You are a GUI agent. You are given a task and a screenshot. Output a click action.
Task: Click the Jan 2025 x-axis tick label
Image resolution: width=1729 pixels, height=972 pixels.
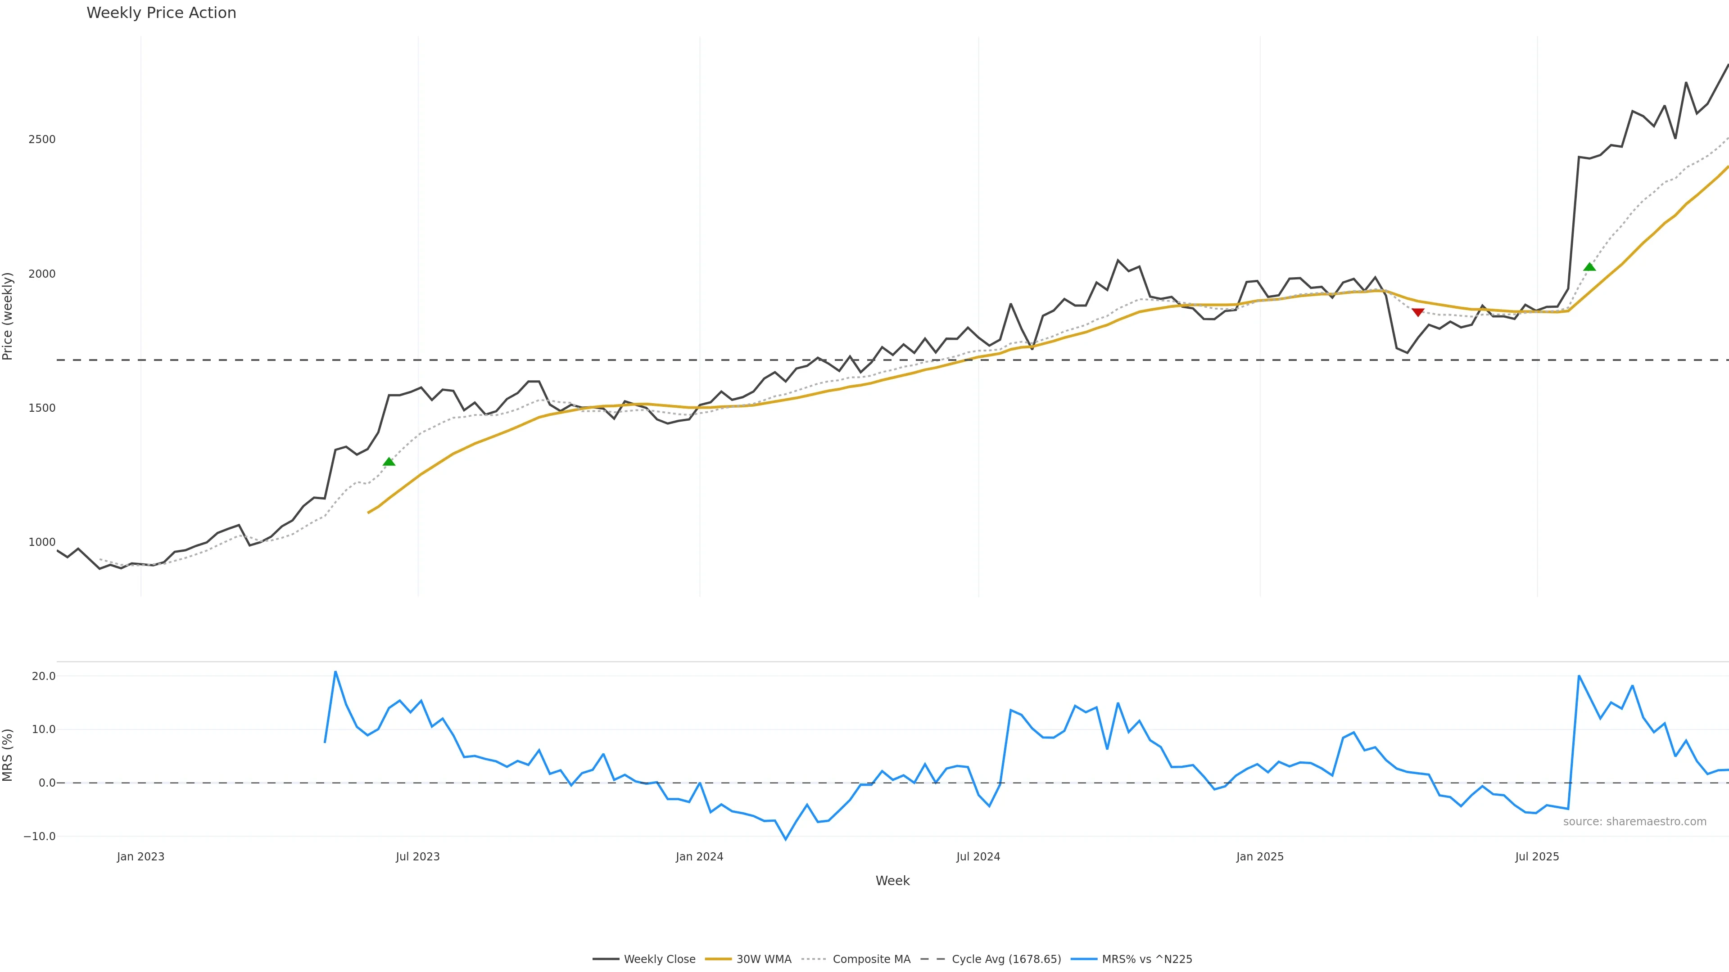[1259, 857]
